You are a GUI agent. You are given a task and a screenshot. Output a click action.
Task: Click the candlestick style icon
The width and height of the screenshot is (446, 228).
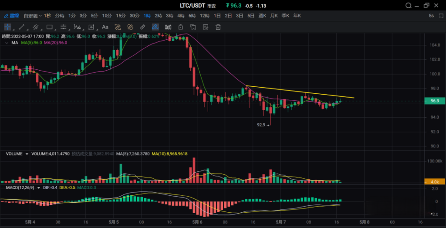(x=168, y=27)
